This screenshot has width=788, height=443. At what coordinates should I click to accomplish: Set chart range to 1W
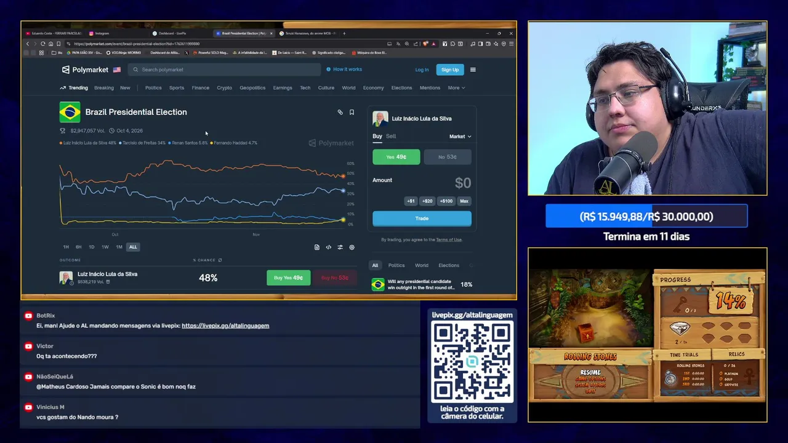click(x=105, y=247)
